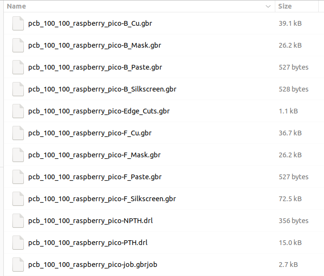Toggle sort order with the Name column arrow
The image size is (324, 276).
coord(268,6)
